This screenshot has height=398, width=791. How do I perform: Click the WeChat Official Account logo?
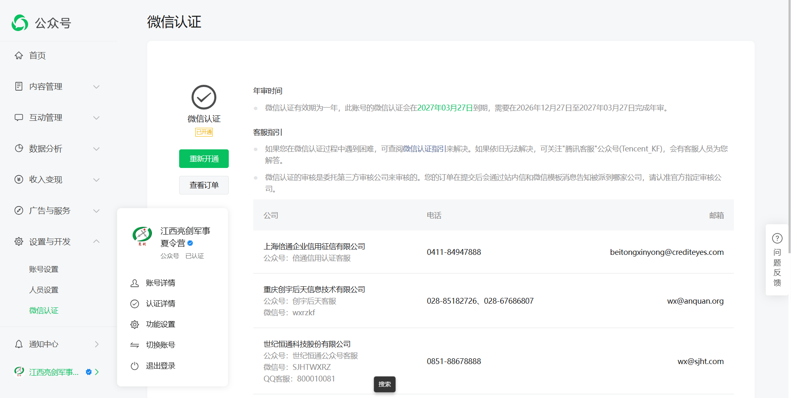pos(20,23)
